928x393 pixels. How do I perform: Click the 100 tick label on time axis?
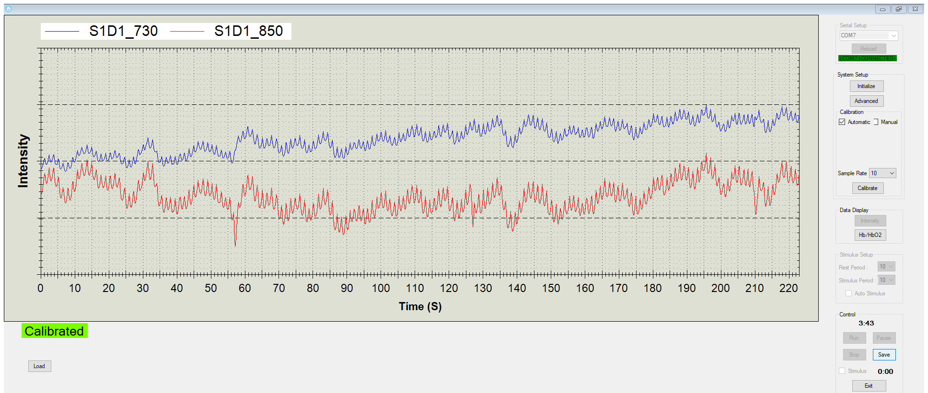[381, 288]
